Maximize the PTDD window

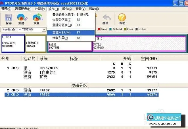(x=181, y=3)
